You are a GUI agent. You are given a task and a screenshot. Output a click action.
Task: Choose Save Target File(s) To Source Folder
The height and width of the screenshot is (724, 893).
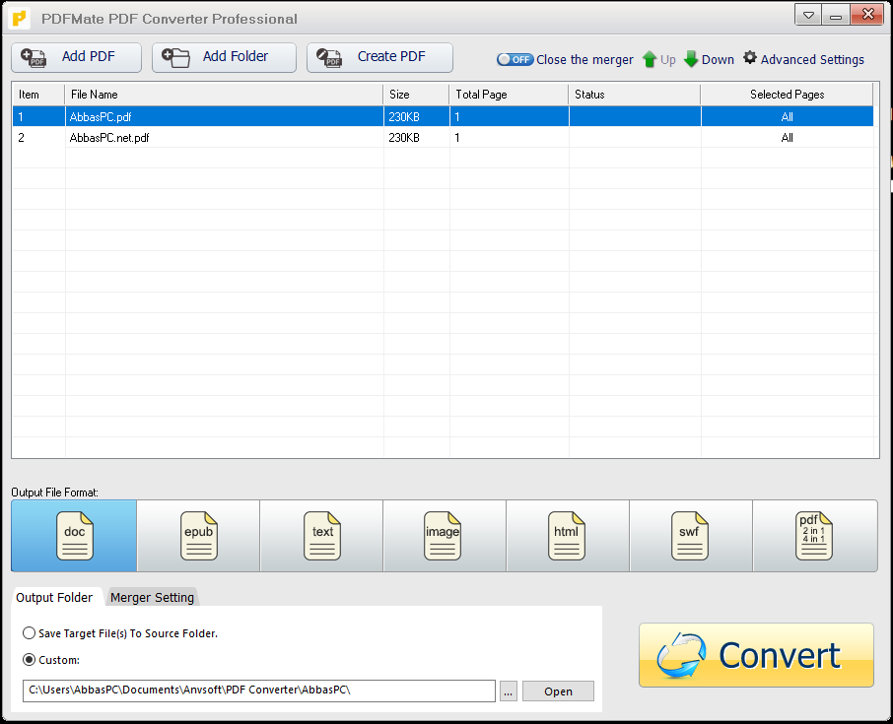(120, 633)
